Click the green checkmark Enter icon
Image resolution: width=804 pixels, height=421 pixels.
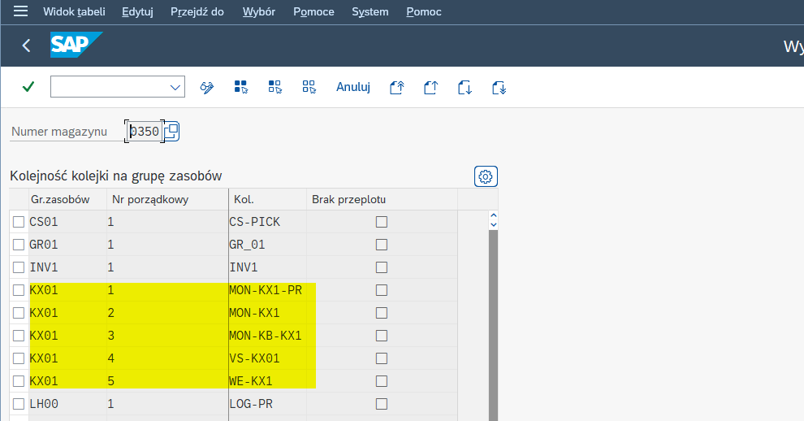[x=28, y=87]
